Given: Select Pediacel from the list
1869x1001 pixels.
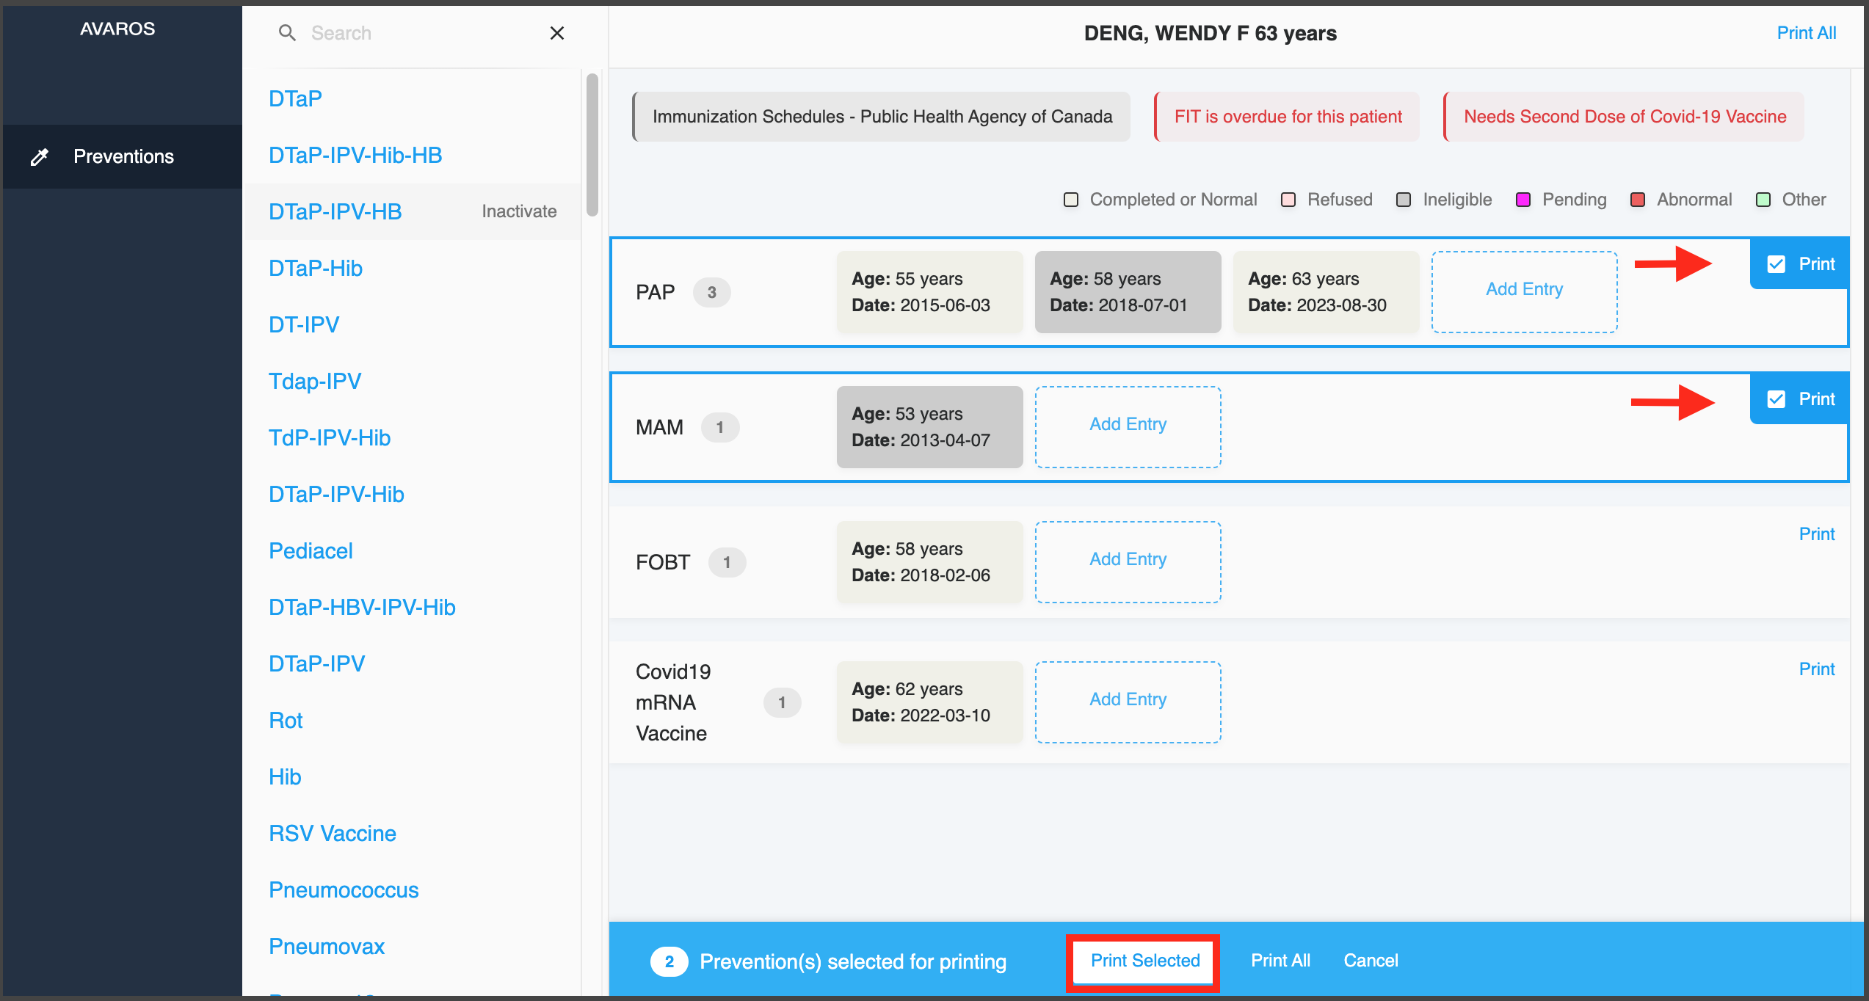Looking at the screenshot, I should 311,550.
